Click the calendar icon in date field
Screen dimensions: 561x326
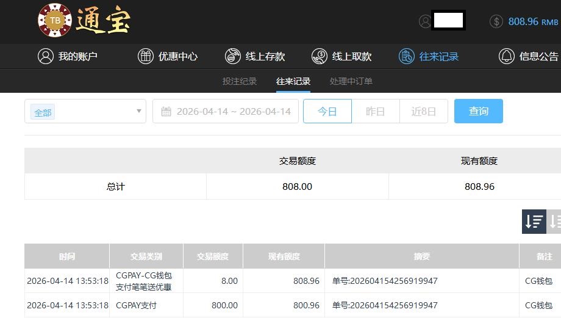coord(166,112)
